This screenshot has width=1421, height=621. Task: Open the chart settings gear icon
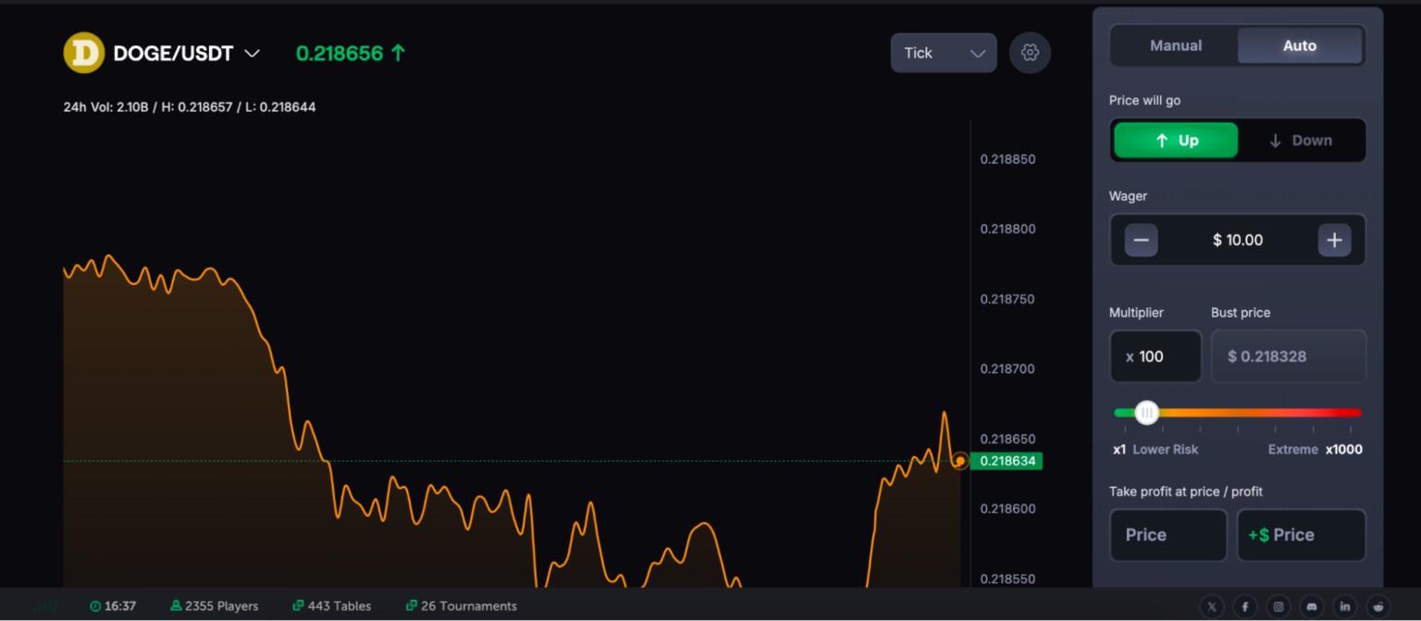pos(1030,53)
